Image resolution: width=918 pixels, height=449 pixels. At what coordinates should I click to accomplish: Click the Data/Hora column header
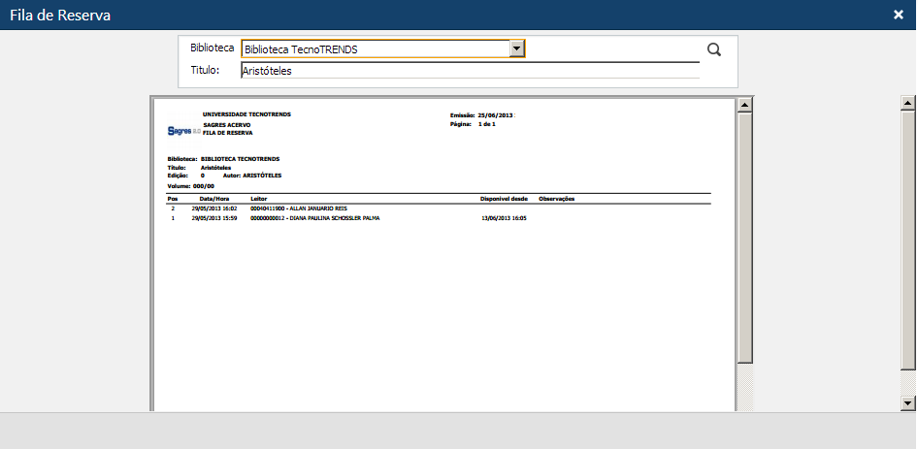click(x=205, y=199)
